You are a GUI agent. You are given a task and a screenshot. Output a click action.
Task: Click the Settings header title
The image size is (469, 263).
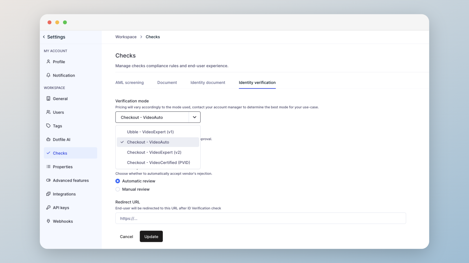(x=56, y=37)
